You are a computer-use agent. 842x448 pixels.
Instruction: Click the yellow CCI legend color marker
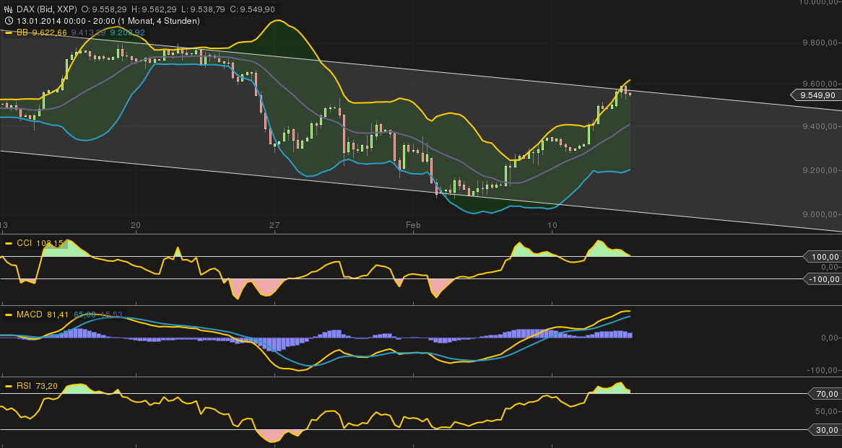click(x=8, y=244)
